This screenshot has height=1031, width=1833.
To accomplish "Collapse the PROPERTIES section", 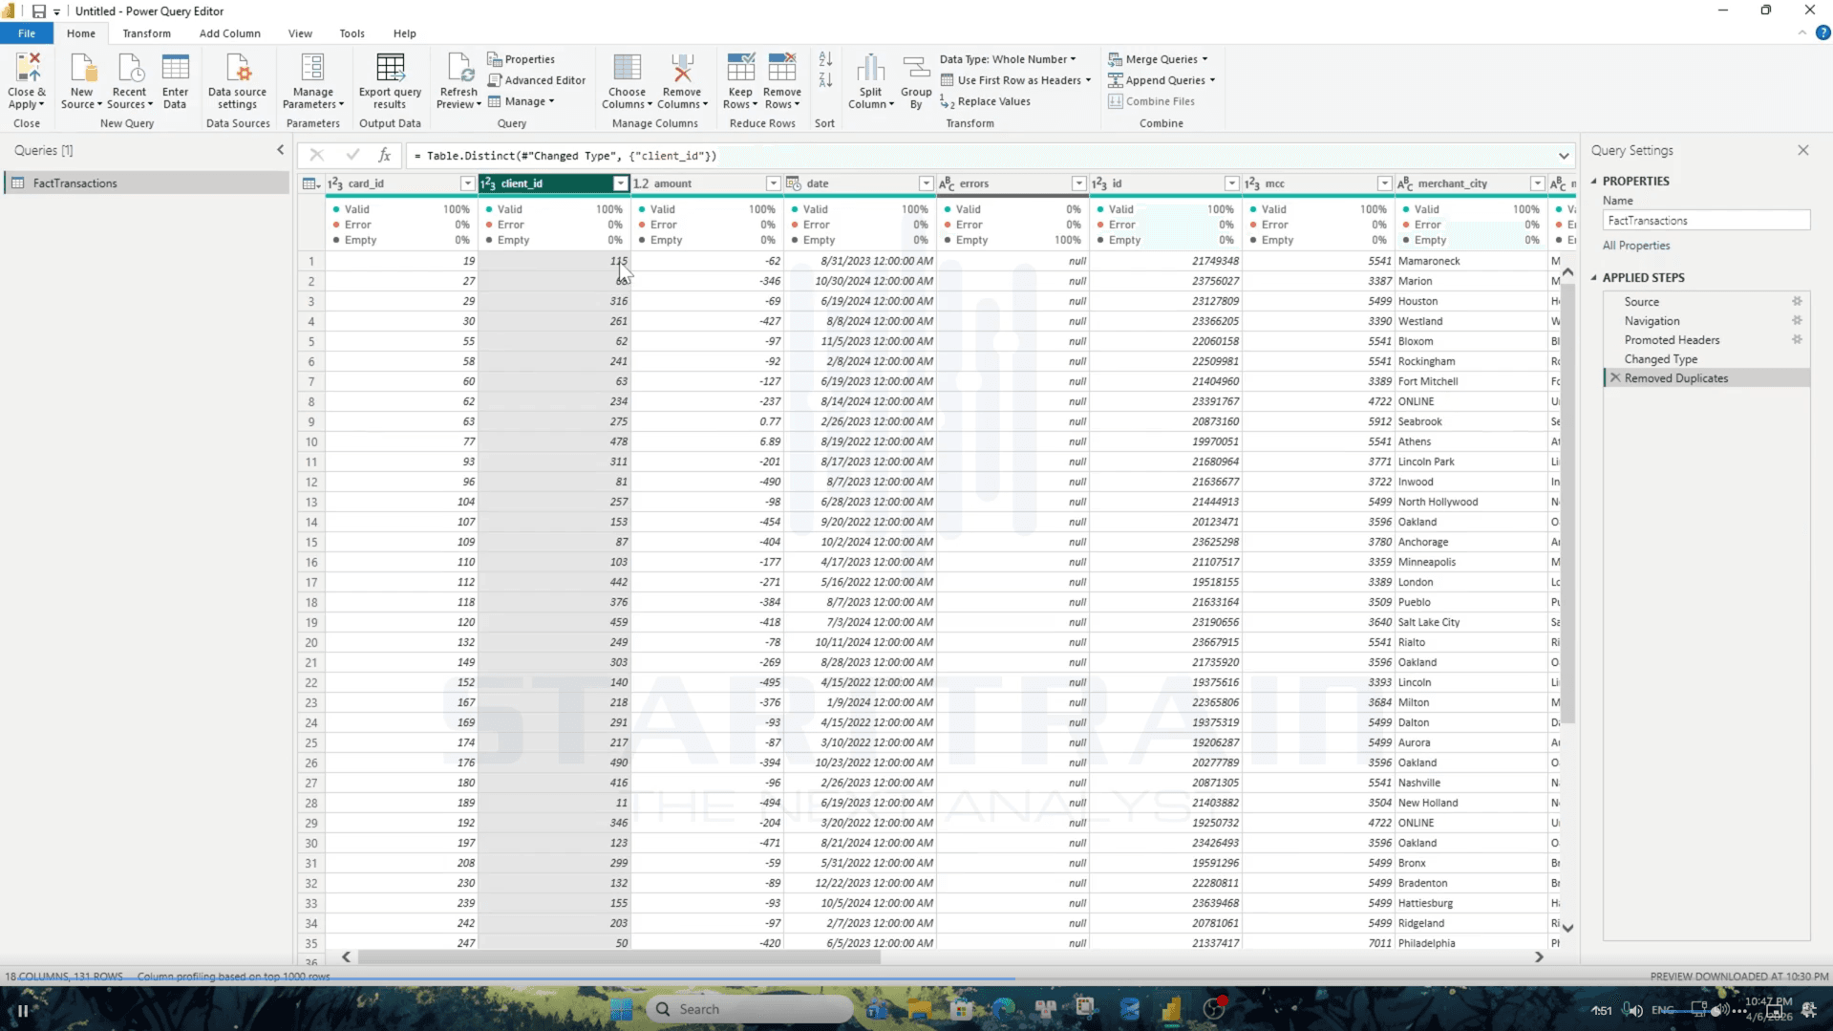I will 1593,181.
